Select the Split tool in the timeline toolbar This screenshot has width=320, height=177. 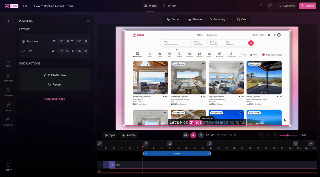pyautogui.click(x=109, y=135)
